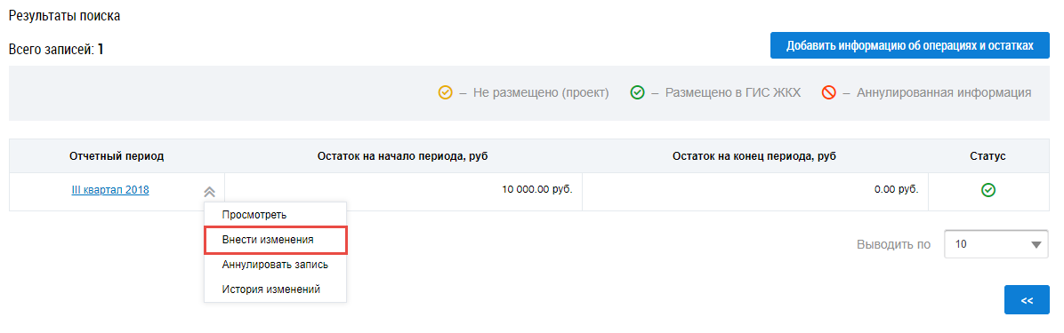The height and width of the screenshot is (333, 1064).
Task: Click the 'Остаток на конец периода, руб' header
Action: [754, 156]
